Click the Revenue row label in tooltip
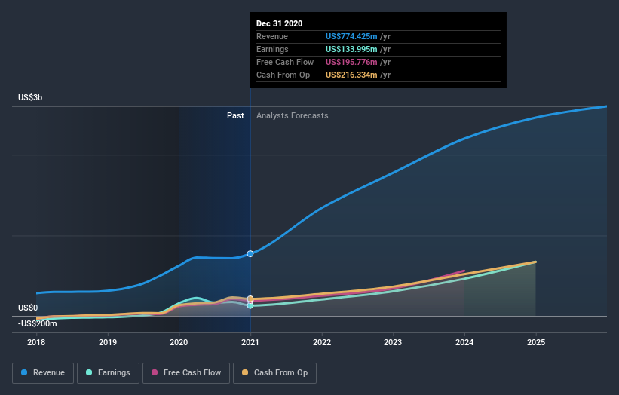Image resolution: width=619 pixels, height=395 pixels. click(272, 36)
